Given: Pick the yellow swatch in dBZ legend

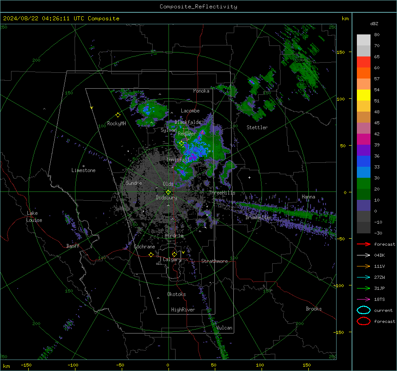Looking at the screenshot, I should [x=363, y=95].
